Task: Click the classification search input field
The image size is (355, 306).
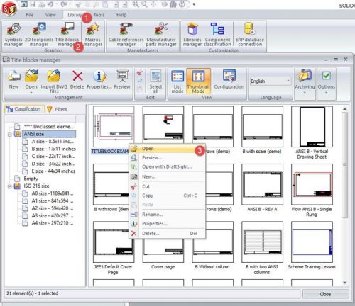Action: [x=40, y=119]
